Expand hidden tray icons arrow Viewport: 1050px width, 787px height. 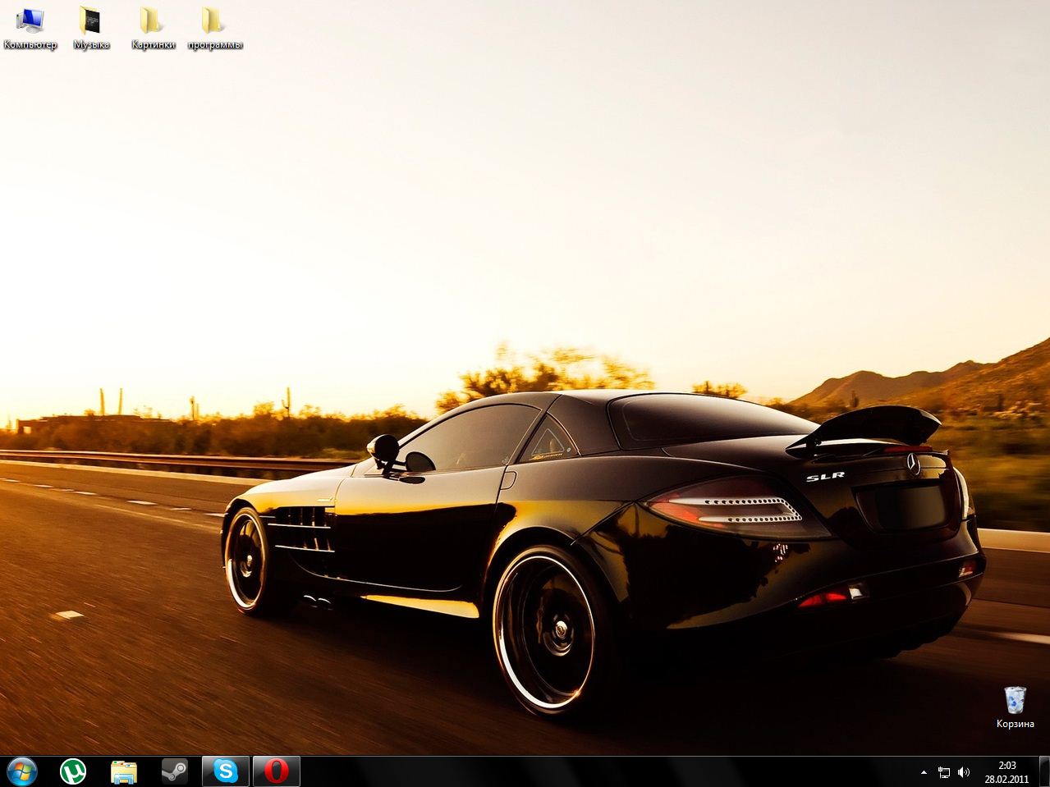[924, 772]
